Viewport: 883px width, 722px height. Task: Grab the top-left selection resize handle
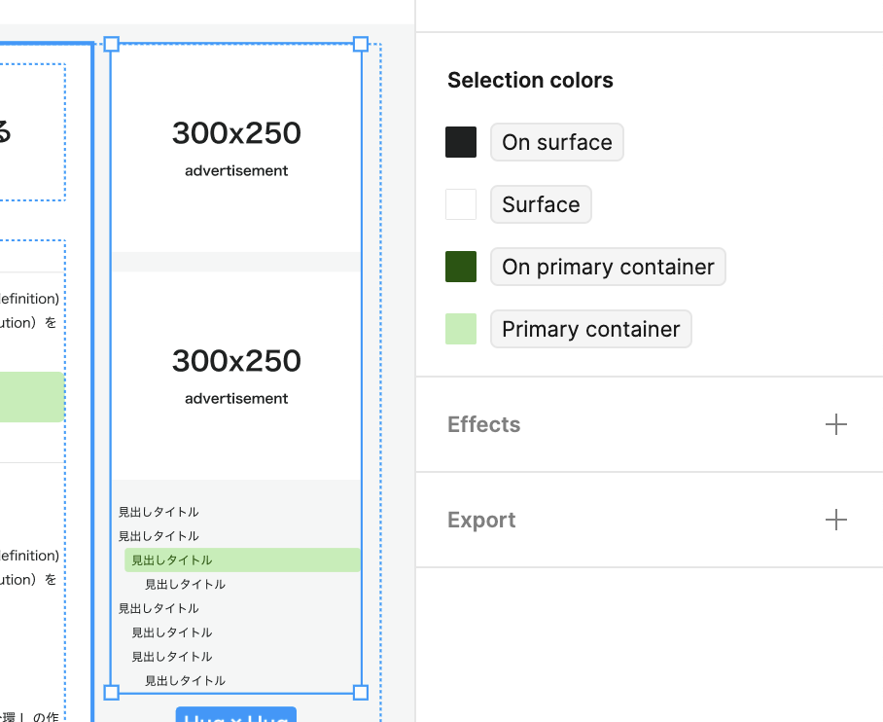111,44
